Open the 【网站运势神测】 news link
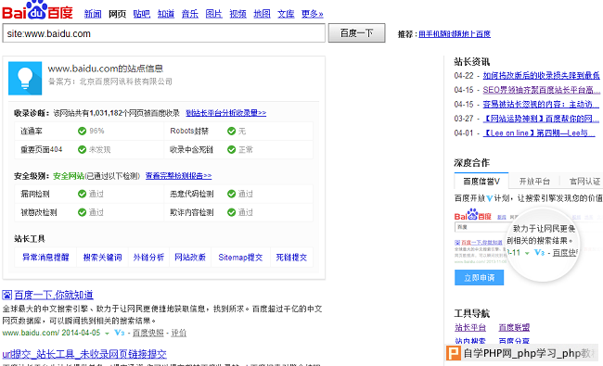 click(541, 119)
